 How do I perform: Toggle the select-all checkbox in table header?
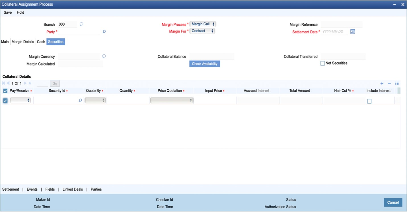5,91
